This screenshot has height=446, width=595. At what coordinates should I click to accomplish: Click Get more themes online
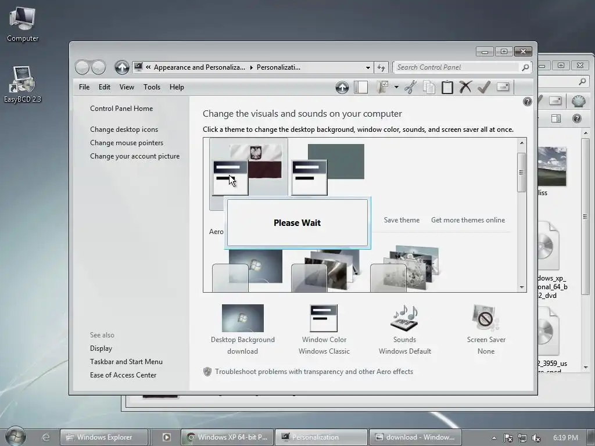click(x=468, y=220)
